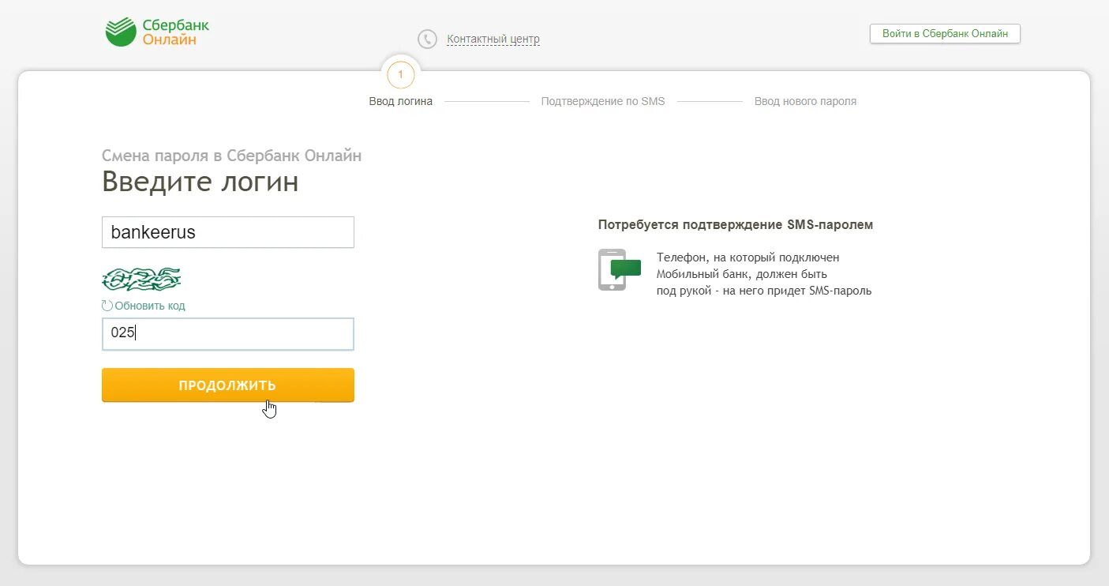The width and height of the screenshot is (1109, 586).
Task: Click the refresh arrow icon by Обновить код
Action: 107,306
